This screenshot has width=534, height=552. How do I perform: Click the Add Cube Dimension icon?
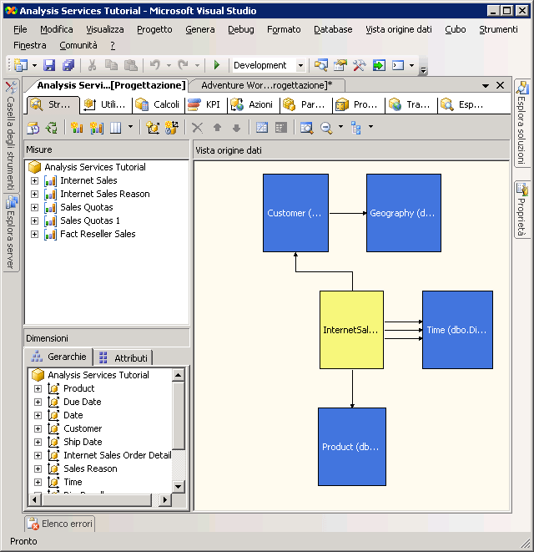pos(153,128)
